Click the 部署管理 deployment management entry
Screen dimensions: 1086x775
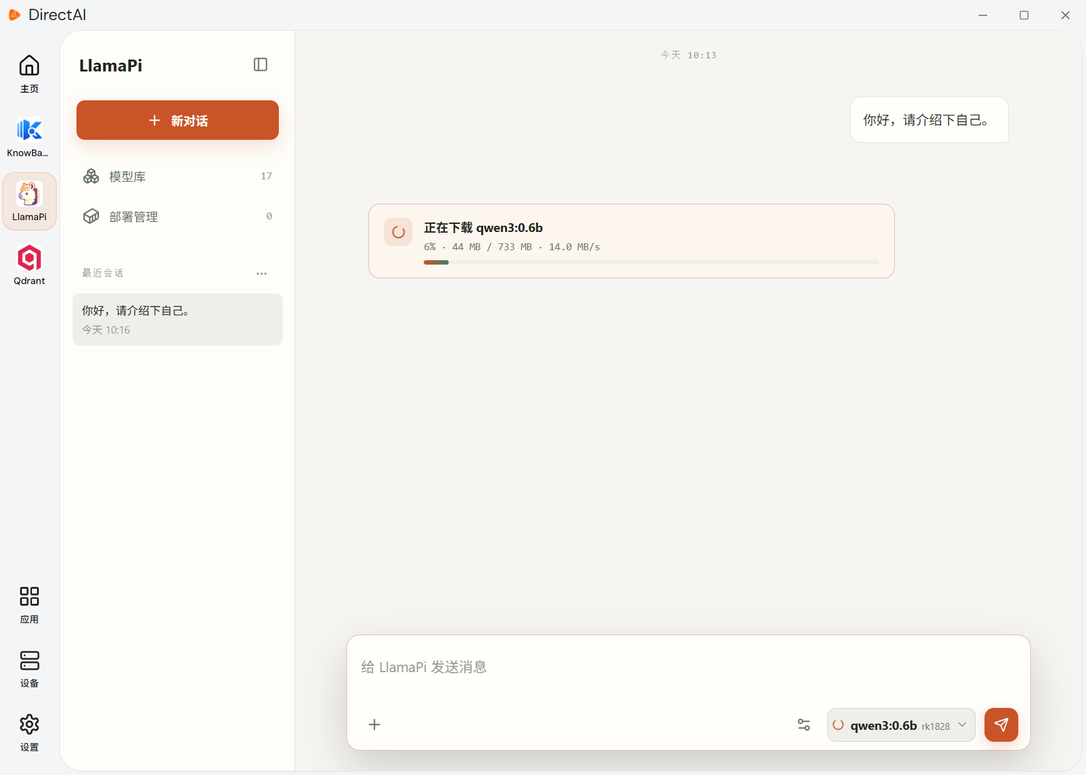click(177, 216)
